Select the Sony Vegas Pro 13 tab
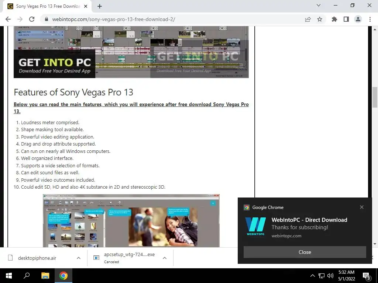 (47, 6)
